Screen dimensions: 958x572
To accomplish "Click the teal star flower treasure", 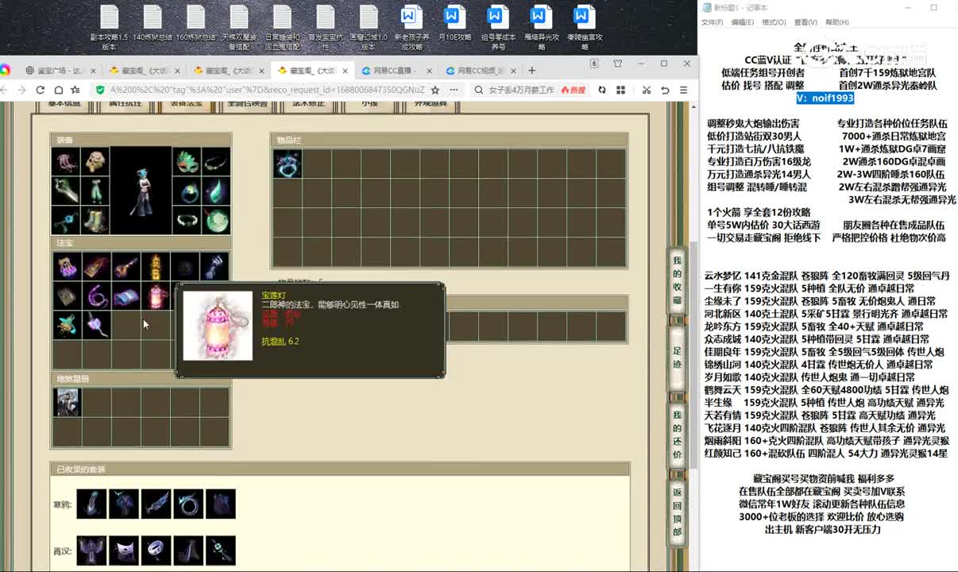I will tap(67, 325).
